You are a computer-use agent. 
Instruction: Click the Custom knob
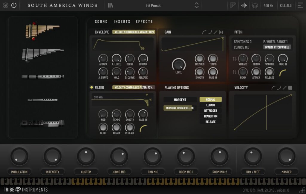pos(86,157)
